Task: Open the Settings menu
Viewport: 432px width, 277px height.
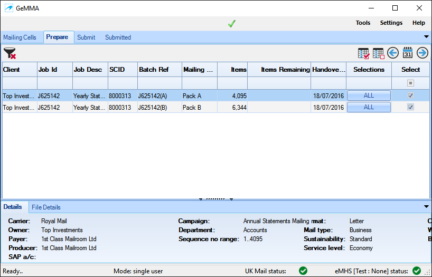Action: point(391,23)
